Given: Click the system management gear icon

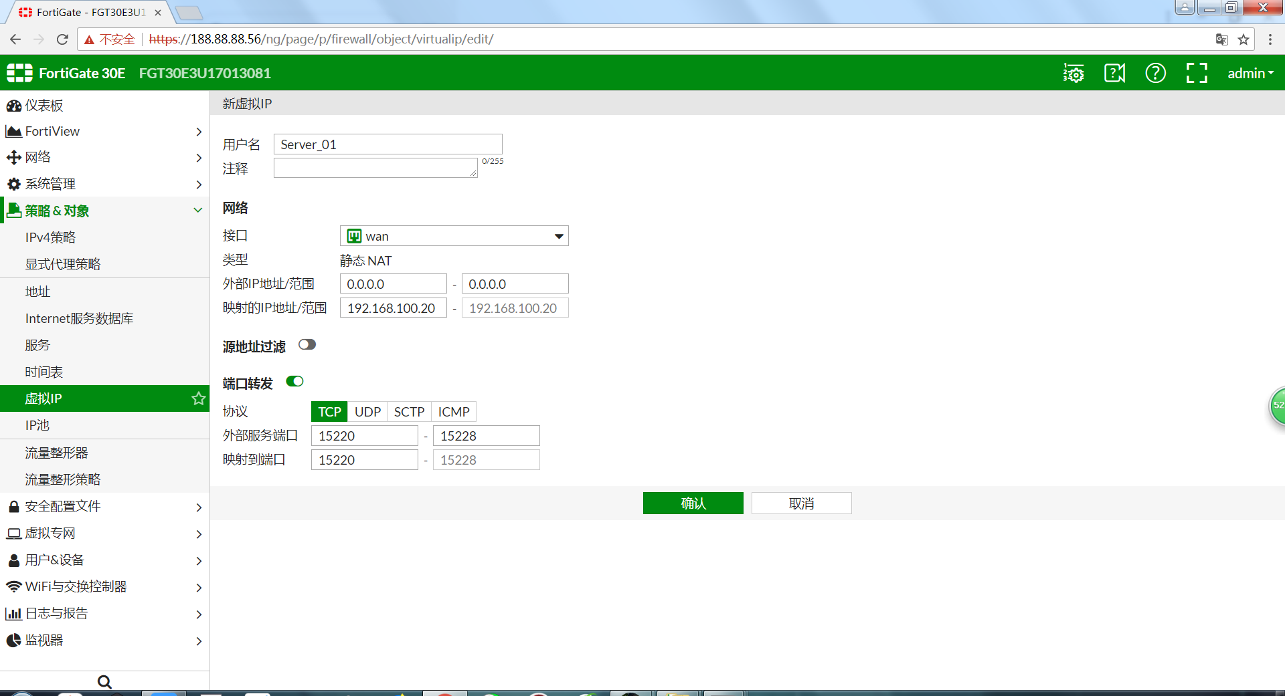Looking at the screenshot, I should pos(13,184).
